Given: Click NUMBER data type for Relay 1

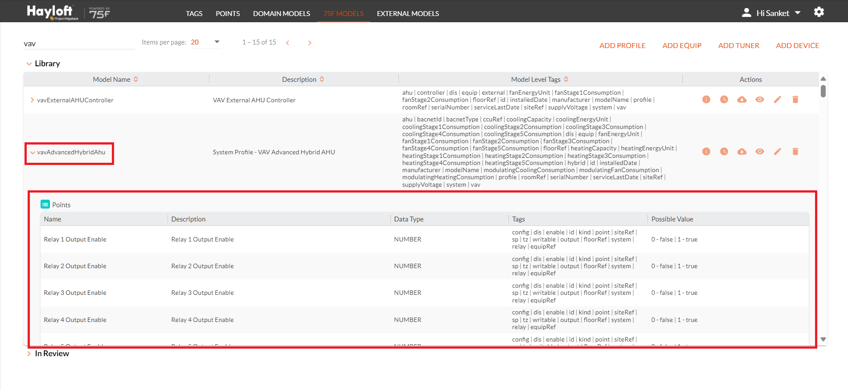Looking at the screenshot, I should (x=407, y=239).
